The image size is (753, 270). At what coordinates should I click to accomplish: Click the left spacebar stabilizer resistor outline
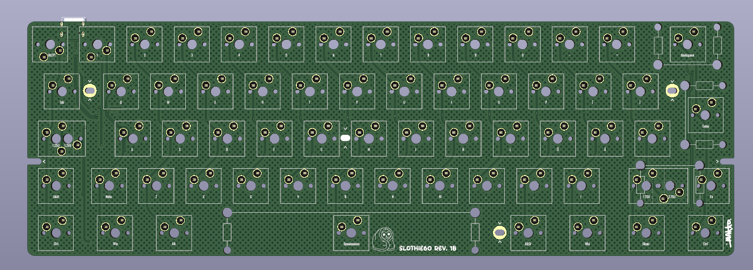[x=227, y=232]
